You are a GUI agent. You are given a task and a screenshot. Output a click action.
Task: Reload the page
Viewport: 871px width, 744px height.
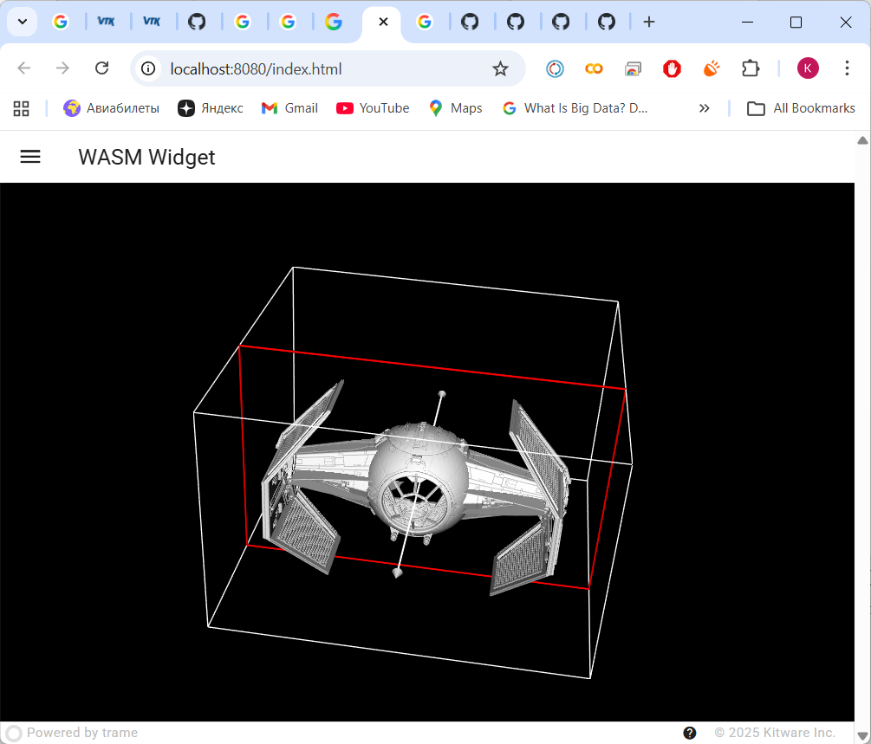(101, 68)
